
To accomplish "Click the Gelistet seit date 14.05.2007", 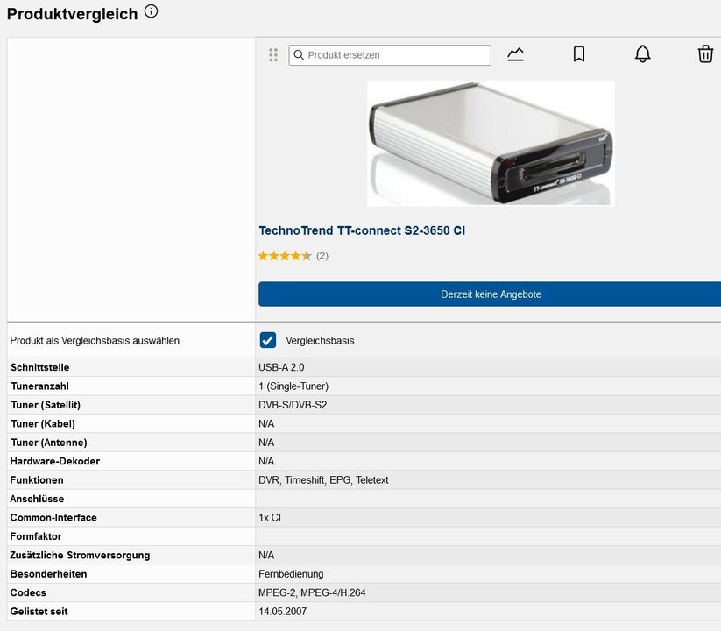I will tap(282, 612).
